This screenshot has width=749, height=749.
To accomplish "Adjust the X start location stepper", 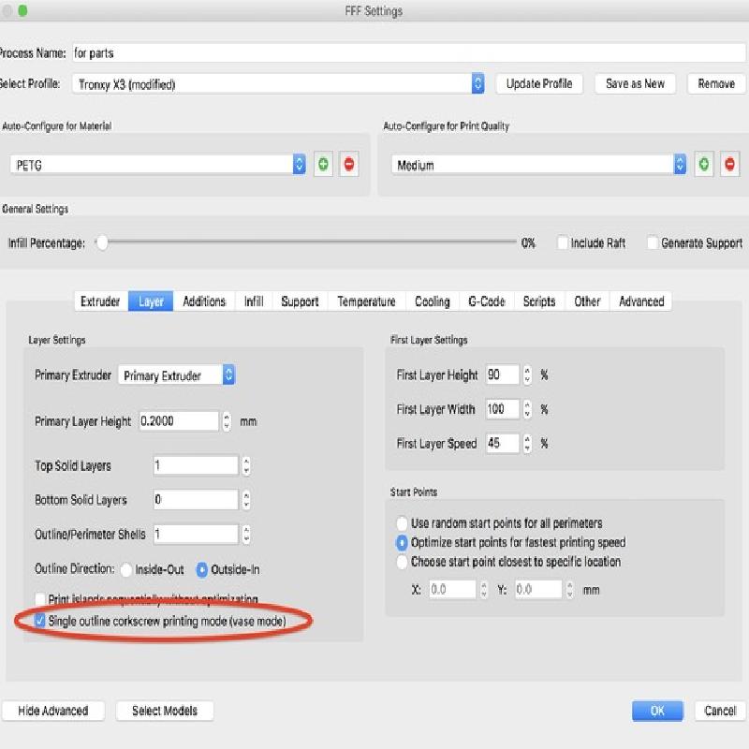I will click(x=483, y=590).
